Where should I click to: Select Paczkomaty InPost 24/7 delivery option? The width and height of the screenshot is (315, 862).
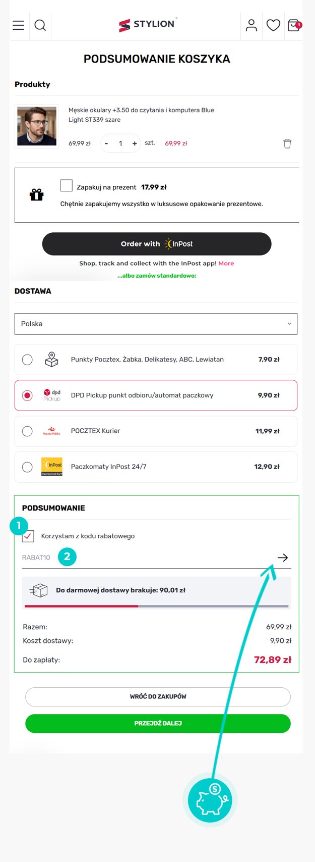[x=27, y=467]
